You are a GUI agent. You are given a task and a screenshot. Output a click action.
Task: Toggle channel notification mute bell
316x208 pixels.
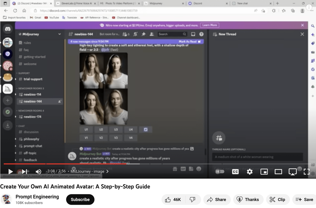click(x=136, y=34)
